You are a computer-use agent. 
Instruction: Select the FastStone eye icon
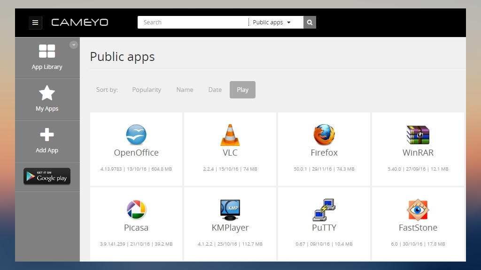(x=418, y=210)
